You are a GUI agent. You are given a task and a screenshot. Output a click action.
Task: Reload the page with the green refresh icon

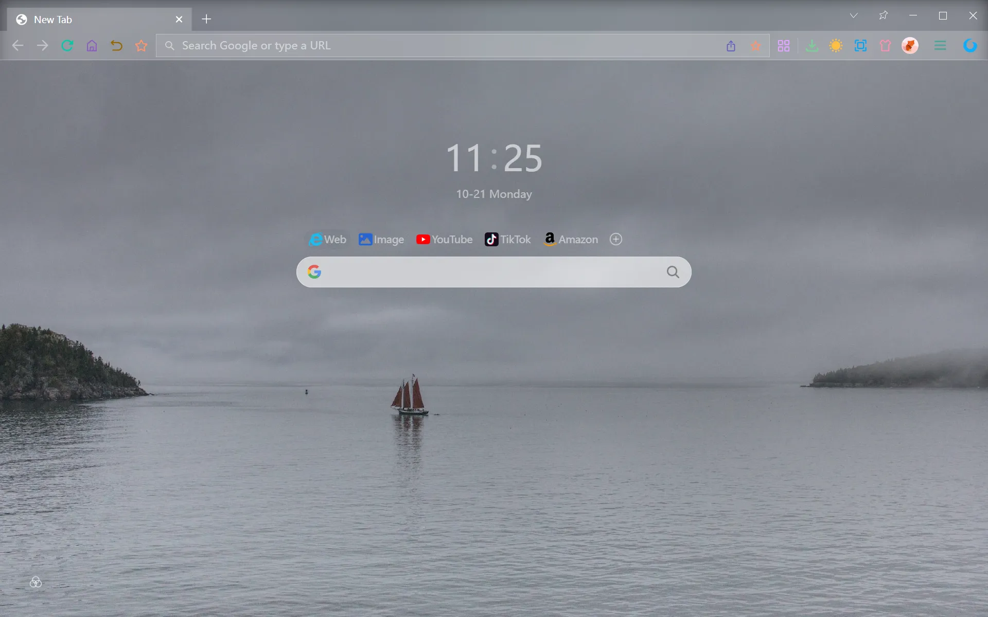[67, 46]
